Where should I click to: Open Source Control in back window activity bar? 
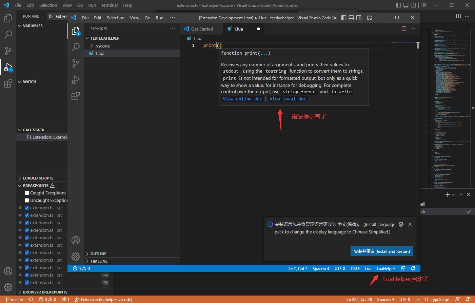coord(8,51)
